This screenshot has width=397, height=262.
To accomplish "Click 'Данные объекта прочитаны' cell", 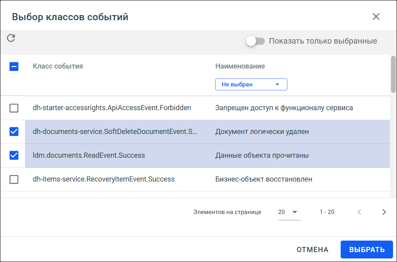I will (x=262, y=155).
